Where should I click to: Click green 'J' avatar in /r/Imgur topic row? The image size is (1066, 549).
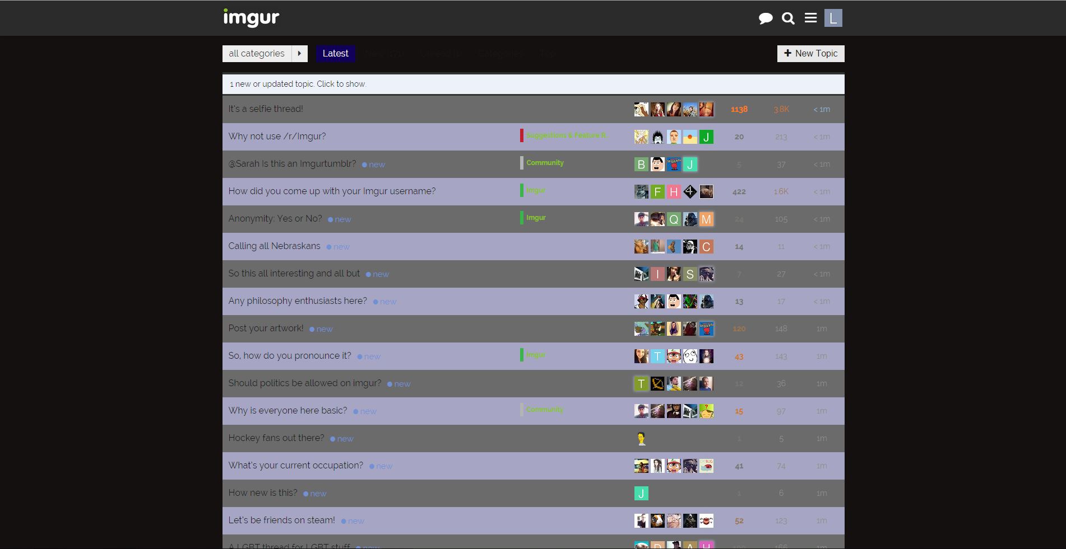(706, 137)
